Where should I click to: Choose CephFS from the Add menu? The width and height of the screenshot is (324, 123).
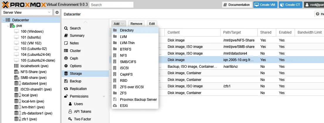point(135,75)
